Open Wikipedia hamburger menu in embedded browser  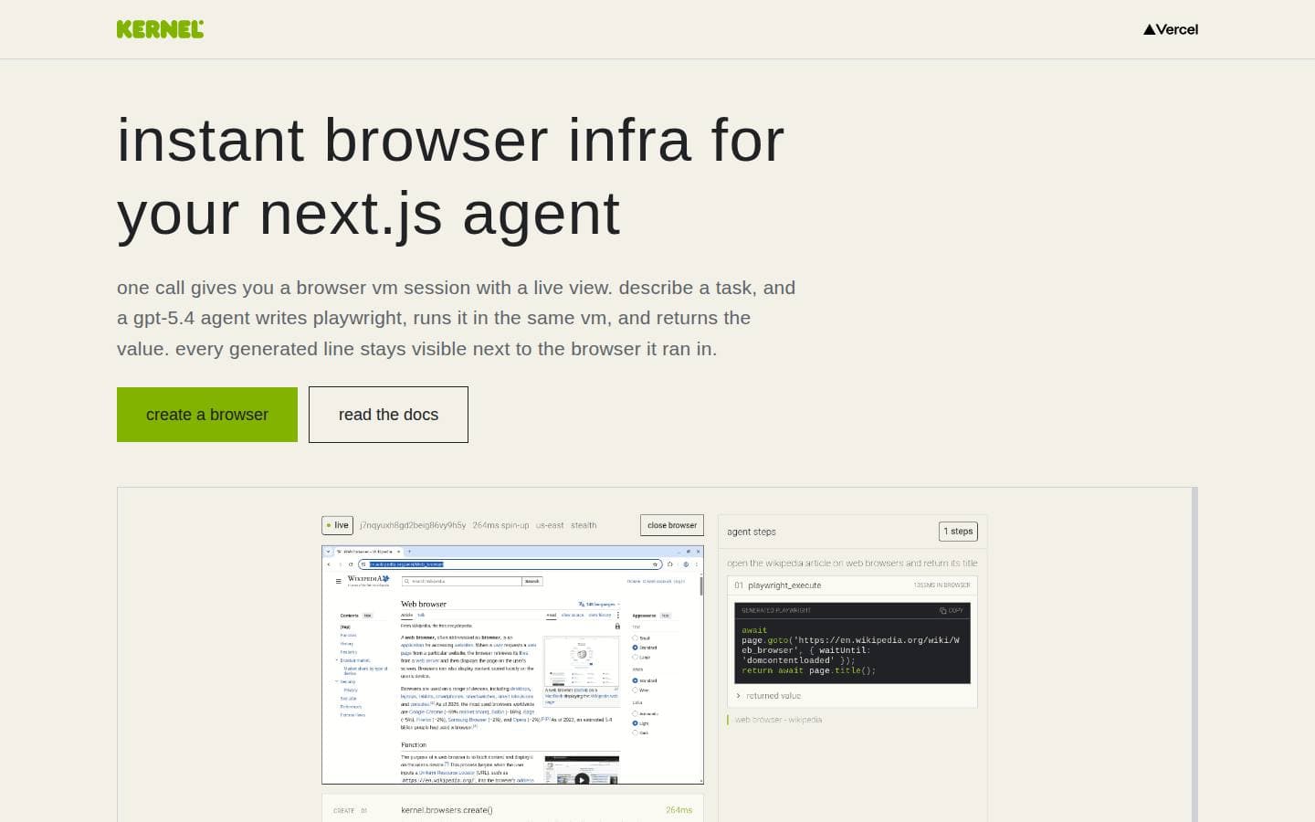(338, 581)
